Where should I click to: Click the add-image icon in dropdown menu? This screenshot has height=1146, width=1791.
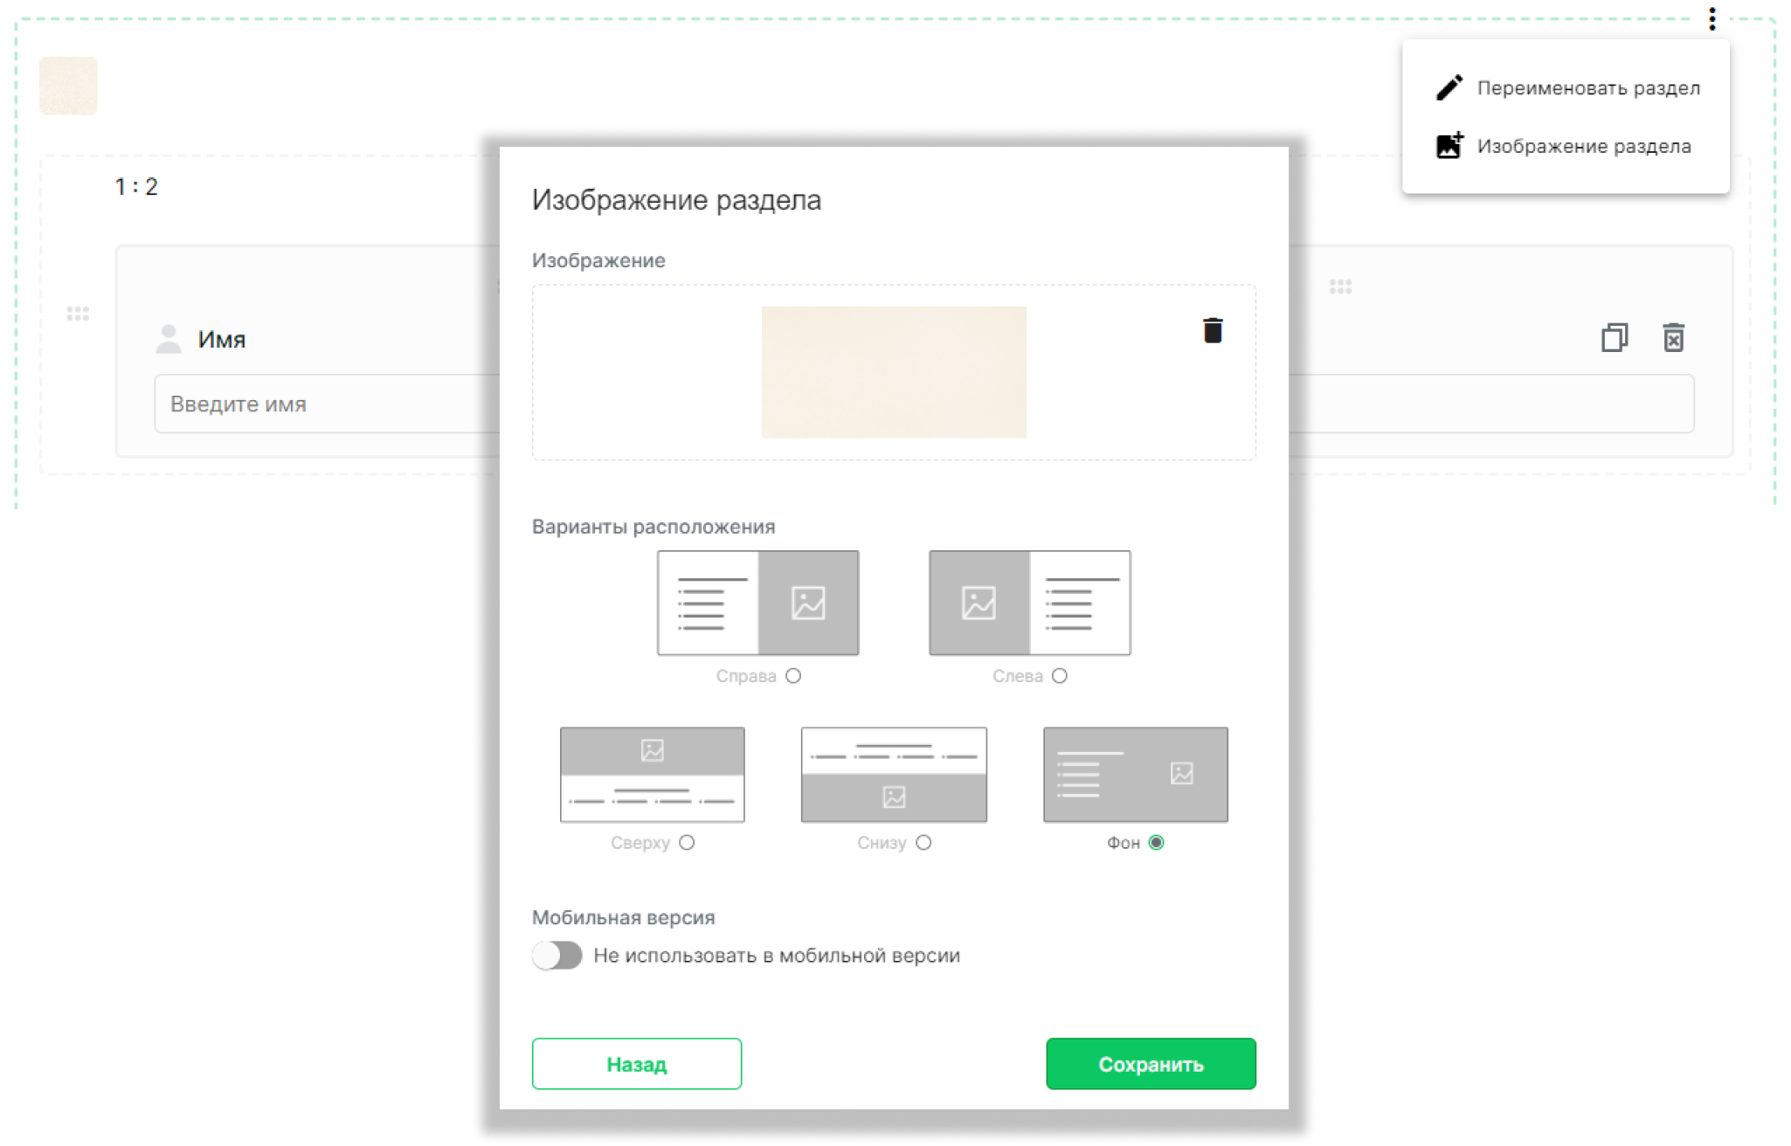click(1449, 146)
